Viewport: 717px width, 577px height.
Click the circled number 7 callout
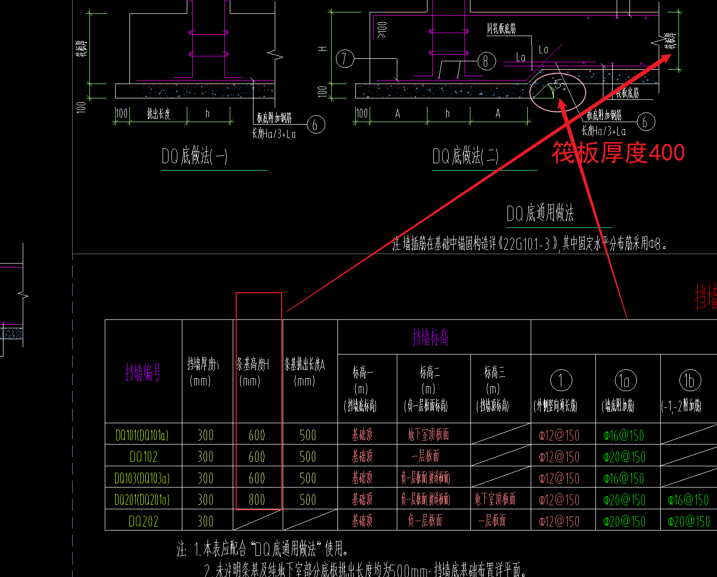click(x=345, y=59)
